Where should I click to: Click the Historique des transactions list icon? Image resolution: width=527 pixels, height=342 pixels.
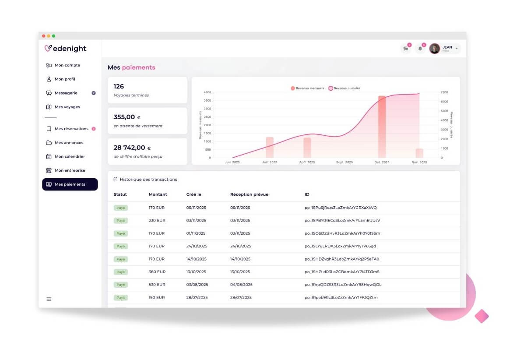click(x=116, y=180)
